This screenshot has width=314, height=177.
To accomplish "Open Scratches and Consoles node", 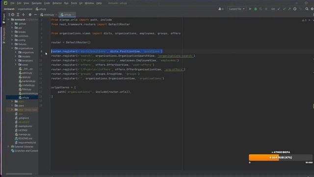I will click(x=25, y=151).
